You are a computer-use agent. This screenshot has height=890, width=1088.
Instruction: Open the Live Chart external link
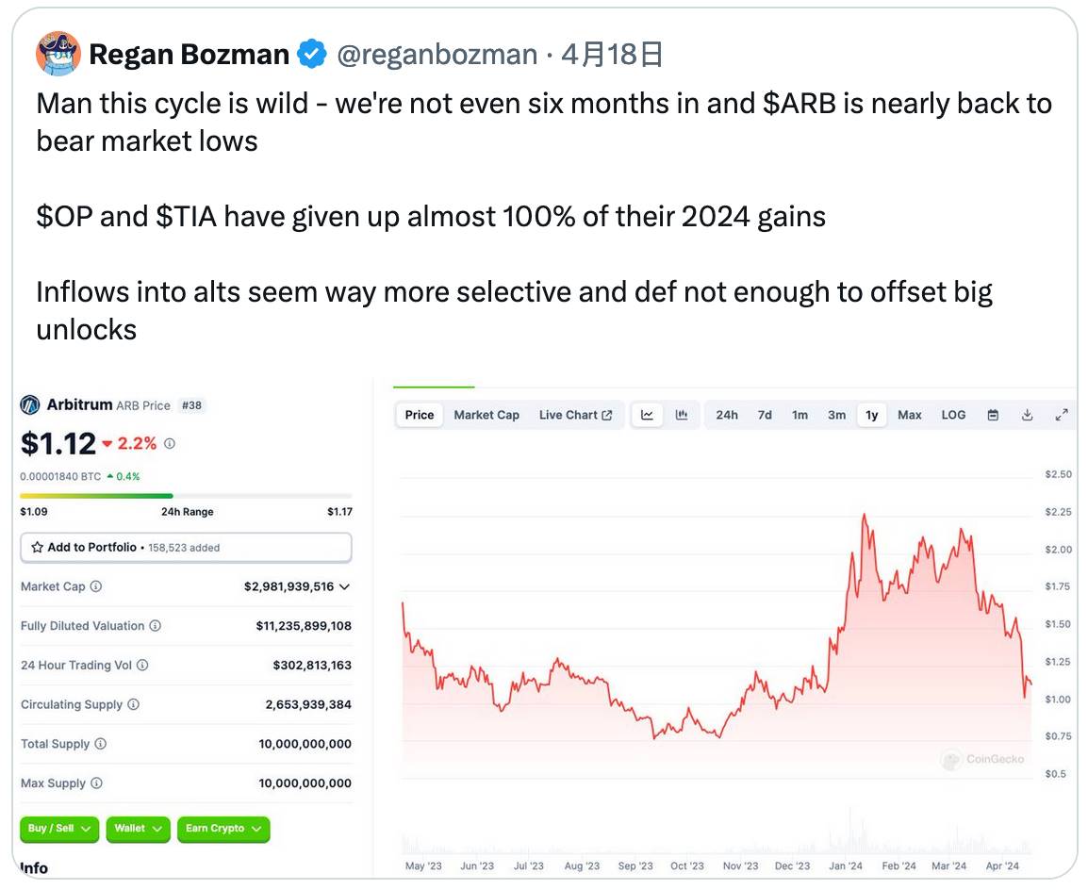click(576, 415)
